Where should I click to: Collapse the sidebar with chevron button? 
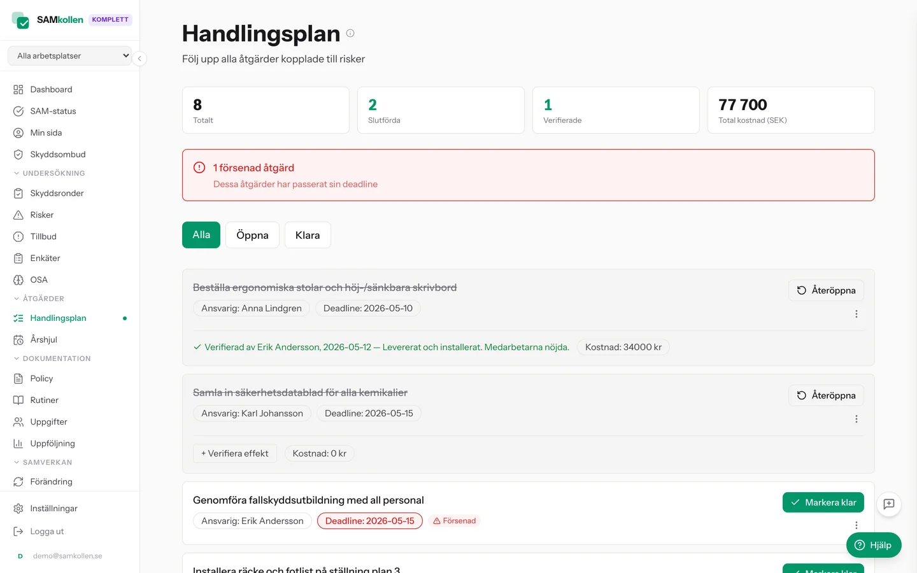[139, 59]
